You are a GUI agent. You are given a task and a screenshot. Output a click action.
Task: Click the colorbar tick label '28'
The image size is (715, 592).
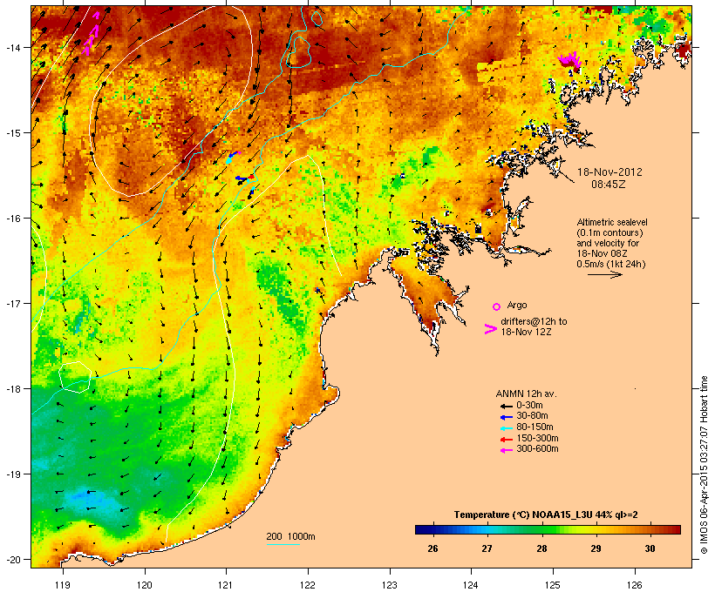click(x=541, y=548)
